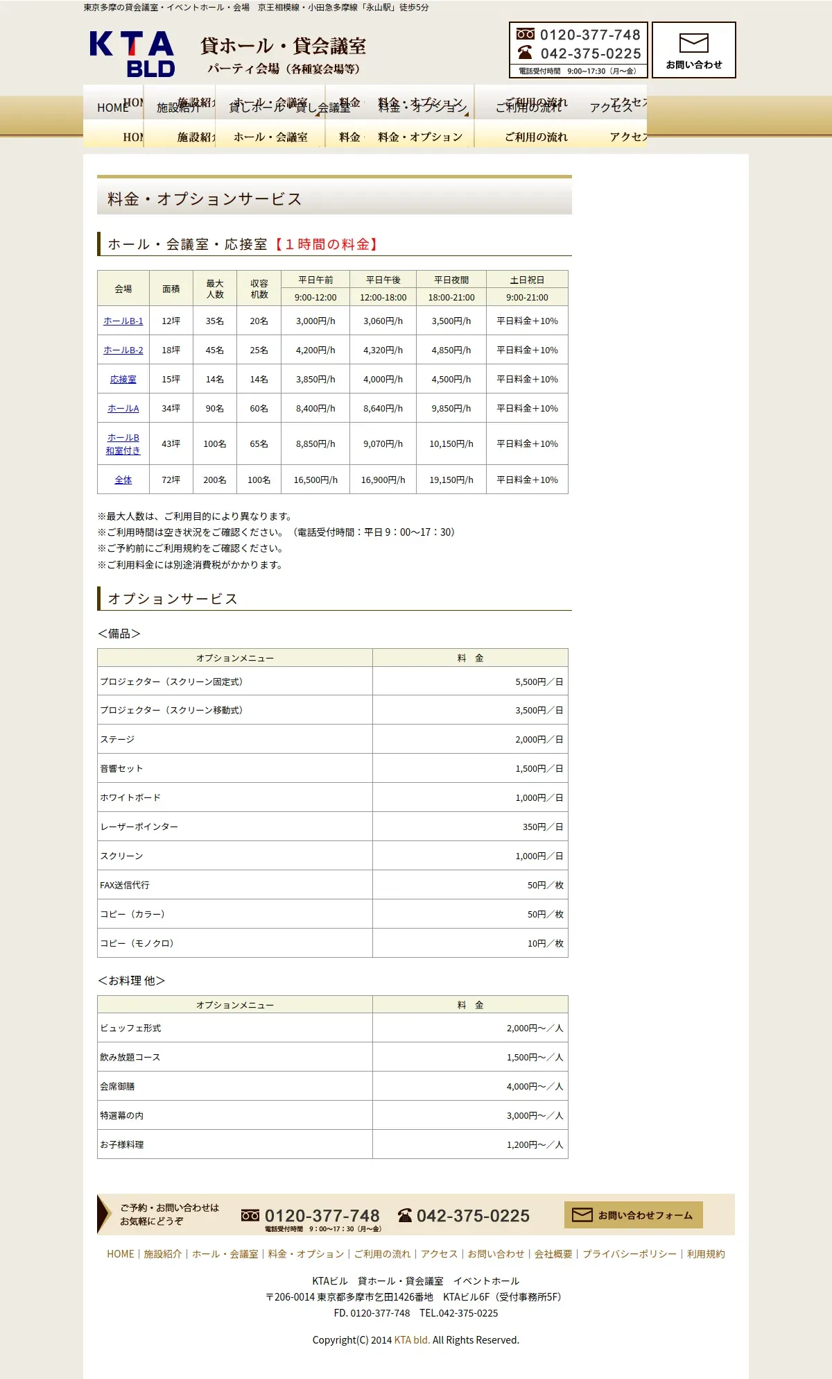The width and height of the screenshot is (832, 1379).
Task: Click the ビュッフェ形式 option row
Action: coord(332,1028)
